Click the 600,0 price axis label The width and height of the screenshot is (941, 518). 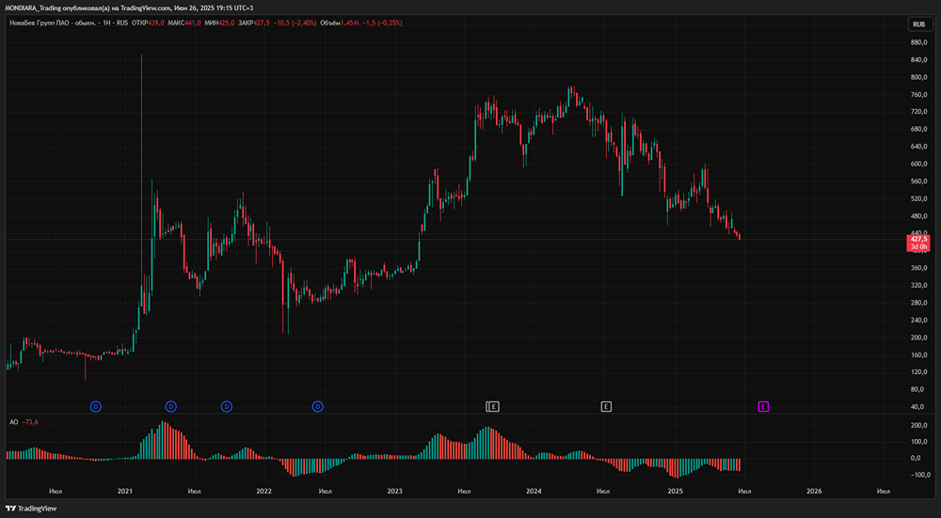tap(919, 164)
